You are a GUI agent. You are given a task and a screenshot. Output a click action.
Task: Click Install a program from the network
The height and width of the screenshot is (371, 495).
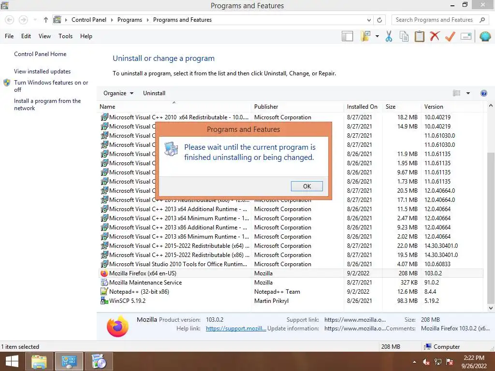(x=47, y=104)
